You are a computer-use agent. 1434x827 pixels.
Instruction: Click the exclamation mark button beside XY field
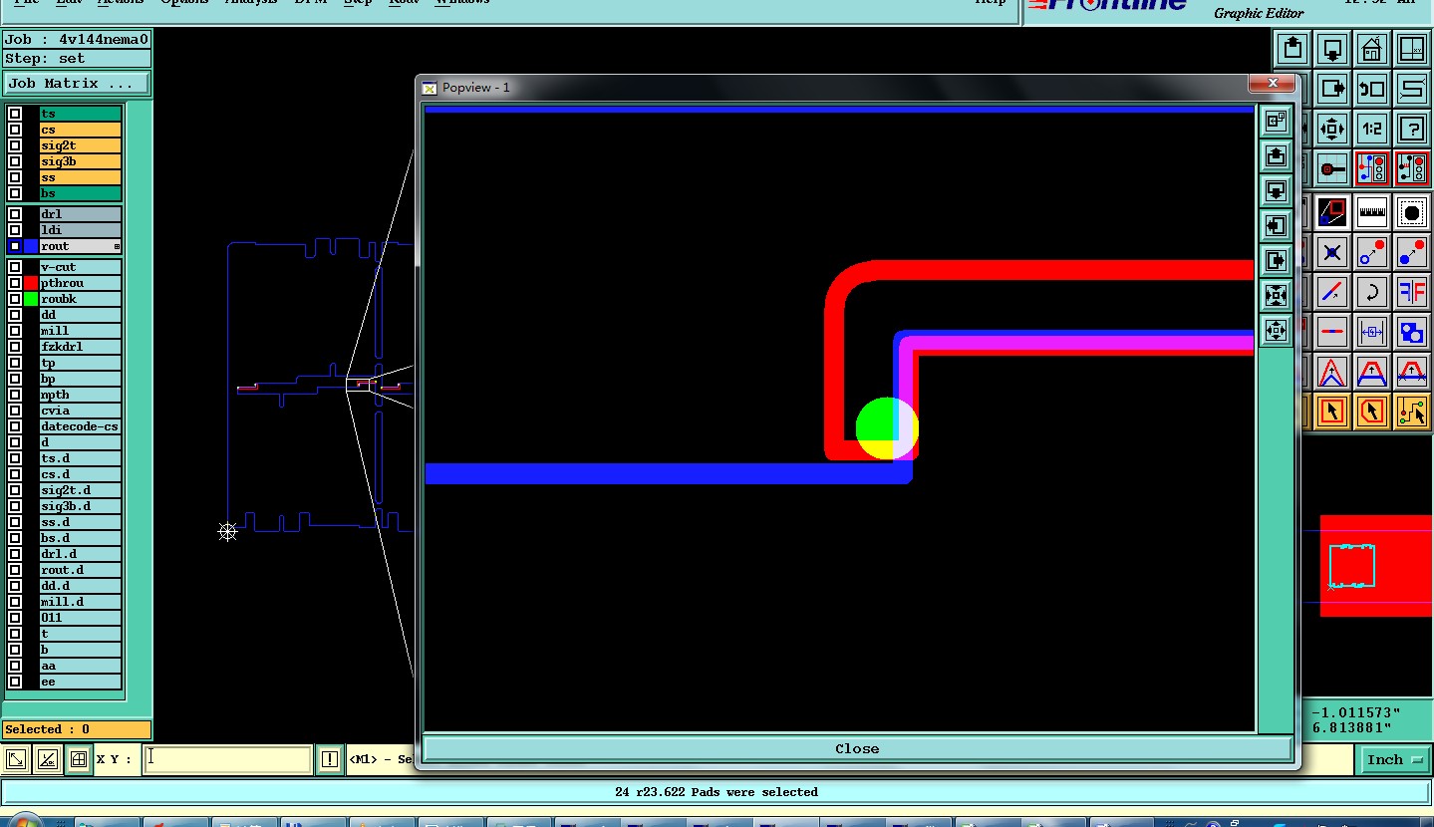[330, 759]
